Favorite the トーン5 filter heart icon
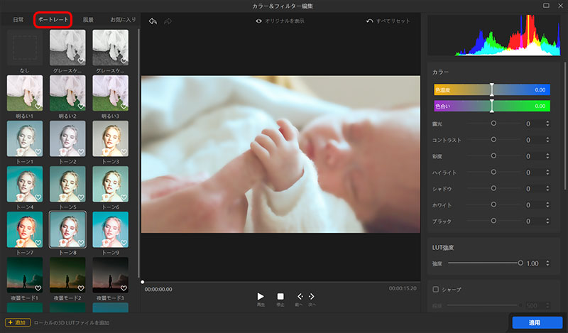The height and width of the screenshot is (333, 568). (81, 197)
